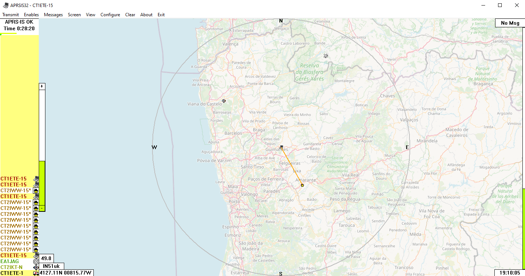This screenshot has height=276, width=525.
Task: Click the Valença label on the map
Action: coord(230,44)
